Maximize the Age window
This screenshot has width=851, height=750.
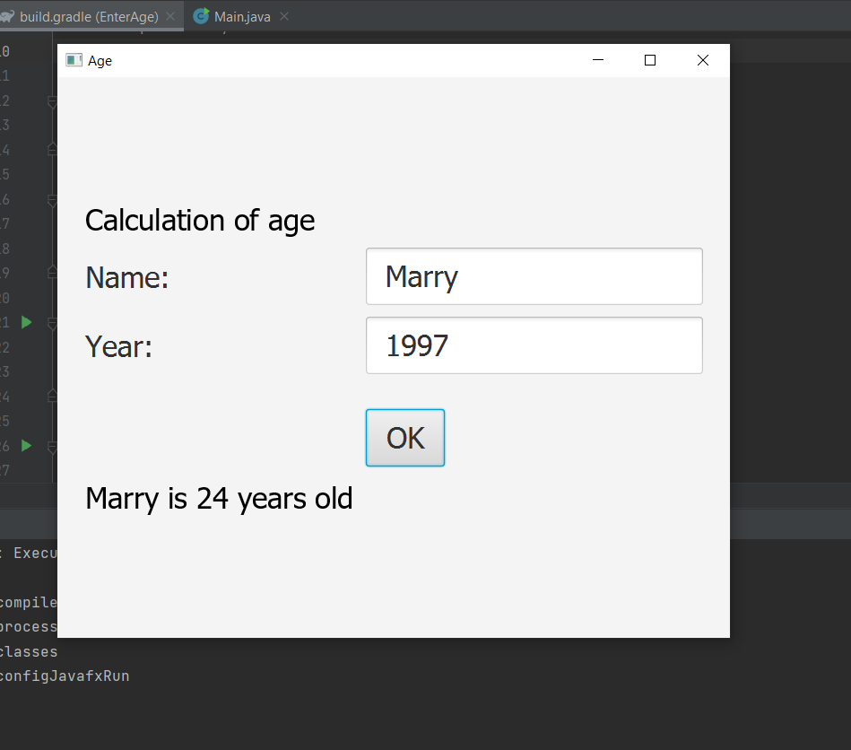point(649,60)
